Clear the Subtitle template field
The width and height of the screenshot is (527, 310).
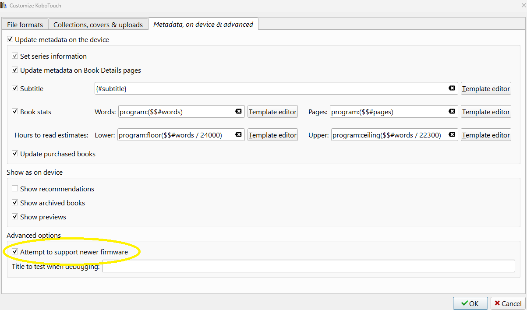[x=452, y=88]
